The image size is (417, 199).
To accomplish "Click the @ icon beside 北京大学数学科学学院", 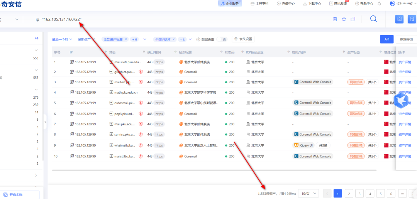I will click(181, 93).
